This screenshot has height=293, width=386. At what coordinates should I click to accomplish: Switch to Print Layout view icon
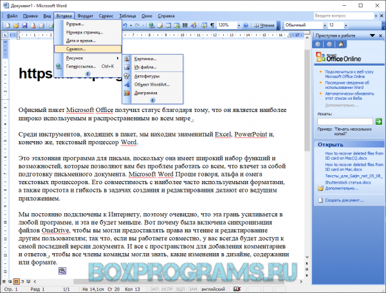[16, 281]
